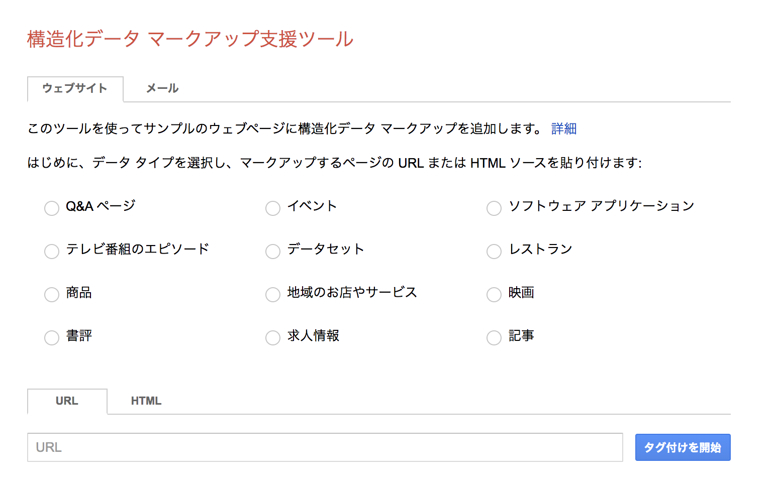Select the データセット radio button
773x489 pixels.
coord(273,251)
